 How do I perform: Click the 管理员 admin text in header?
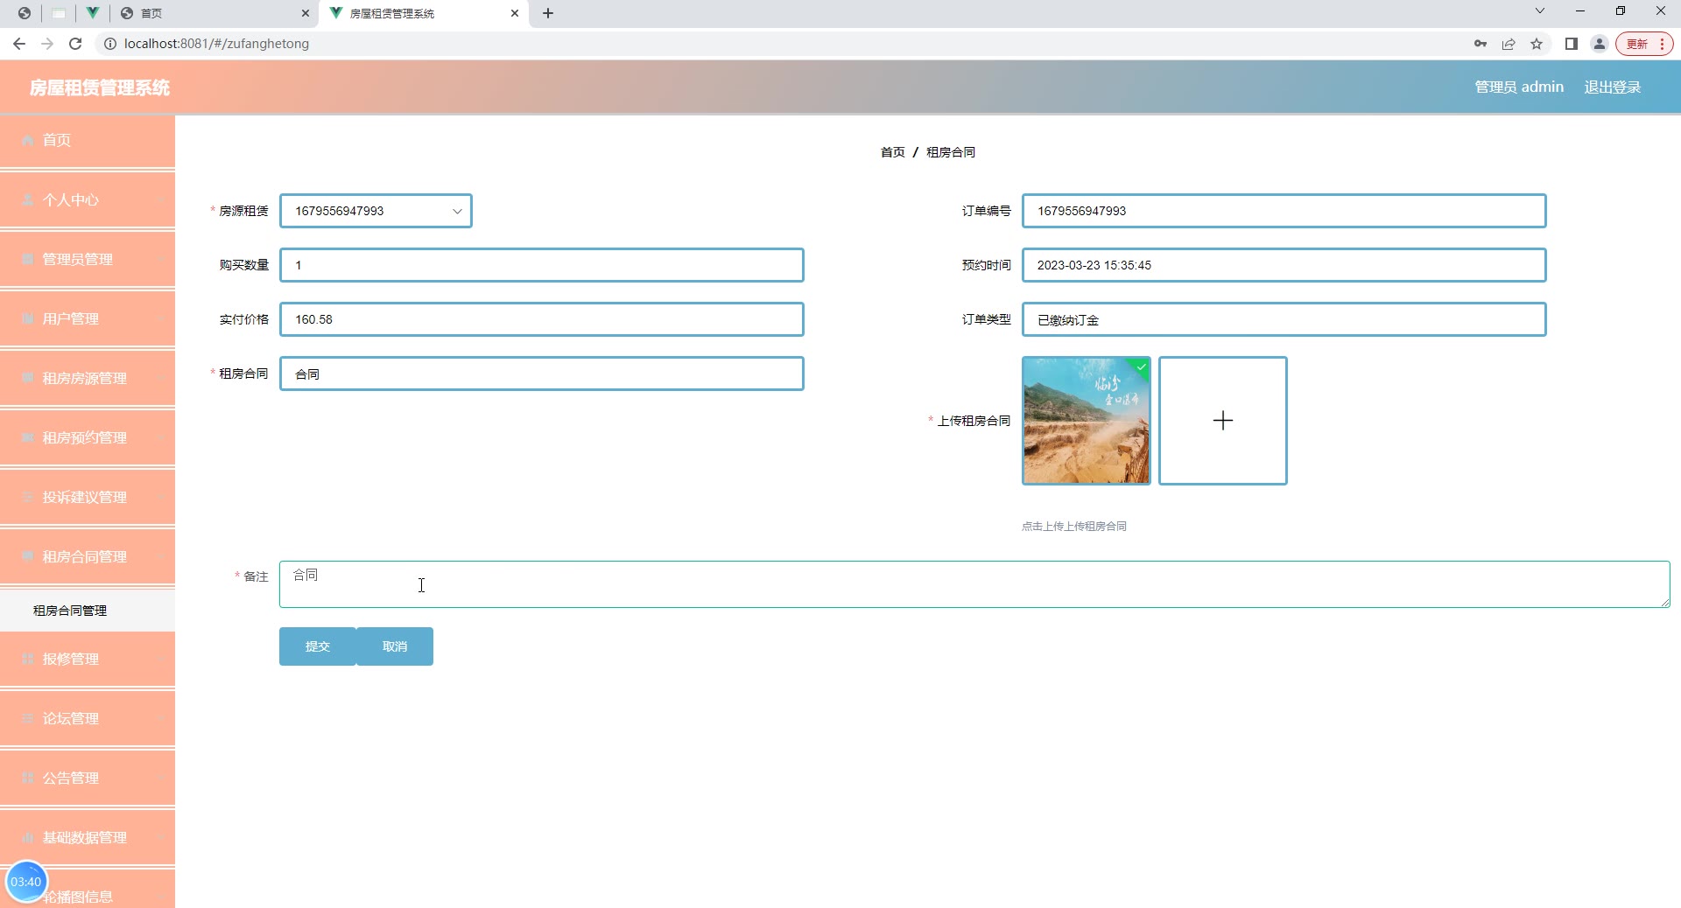[1519, 87]
